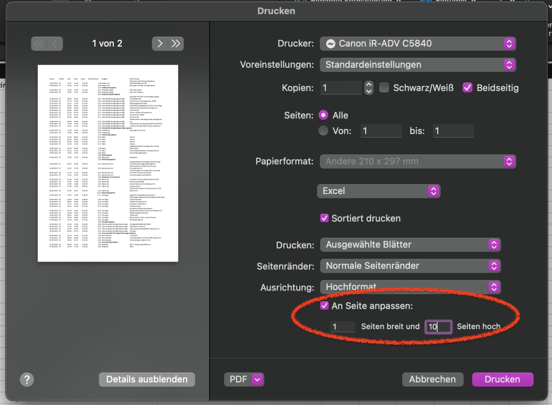
Task: Enable the Schwarz/Weiß checkbox
Action: (384, 88)
